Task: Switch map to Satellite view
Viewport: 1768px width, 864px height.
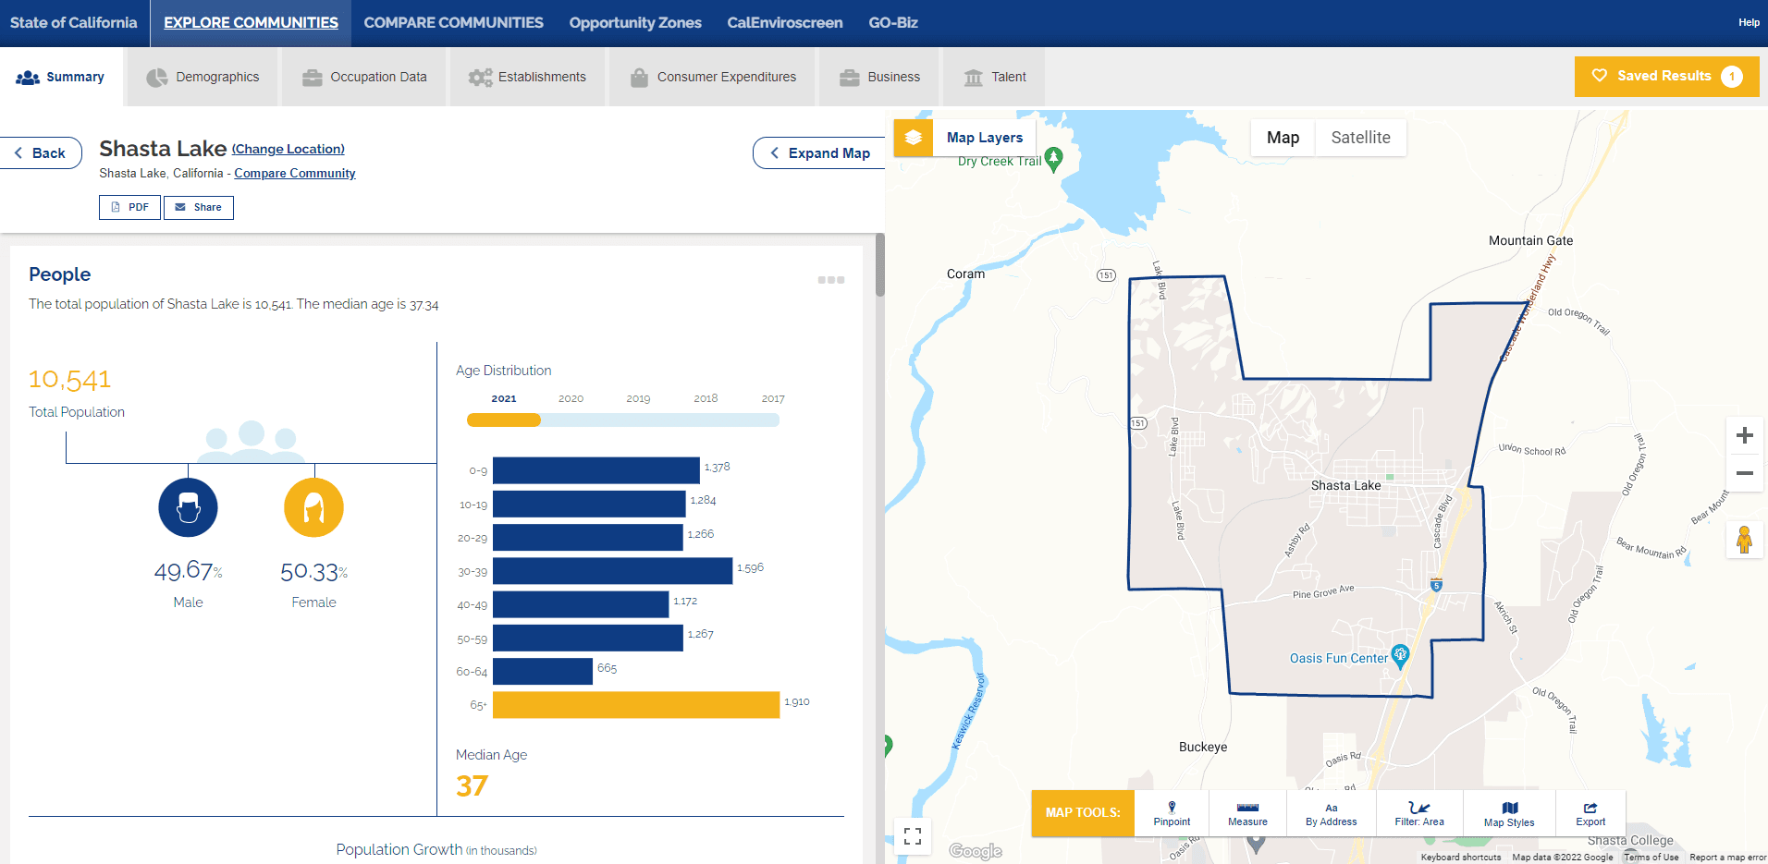Action: [x=1360, y=137]
